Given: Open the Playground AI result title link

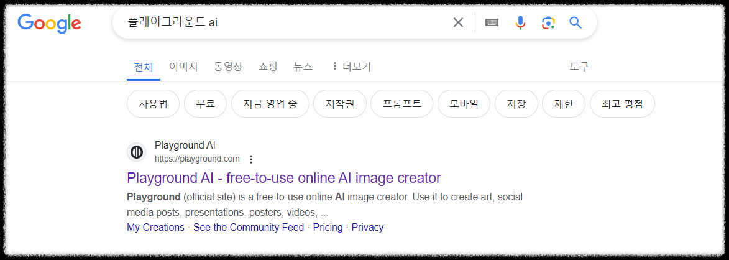Looking at the screenshot, I should pos(283,178).
